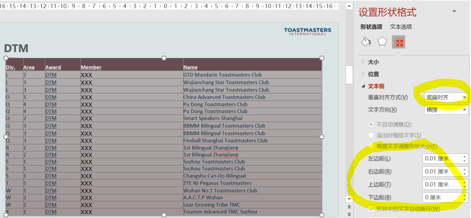Click the Member table header
This screenshot has height=218, width=471.
pos(91,67)
